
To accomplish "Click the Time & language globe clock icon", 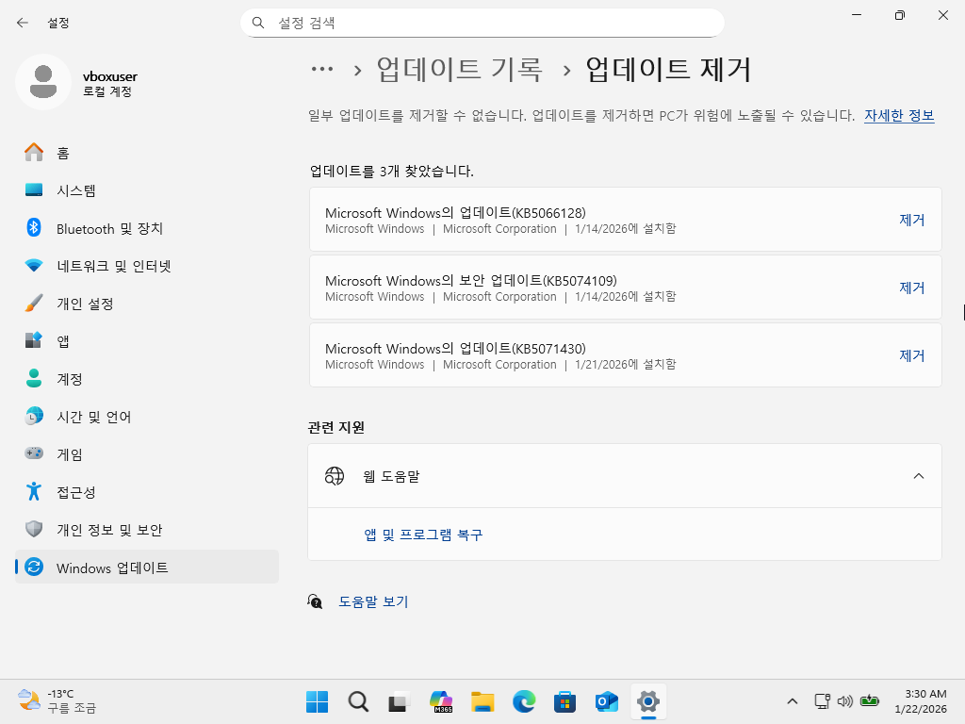I will tap(34, 416).
